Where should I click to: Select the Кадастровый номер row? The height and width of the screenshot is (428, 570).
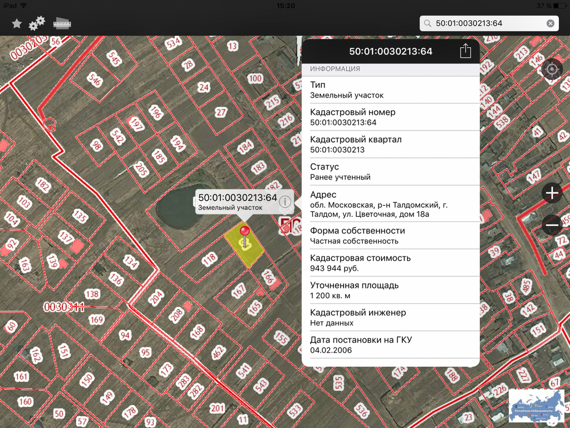[390, 117]
